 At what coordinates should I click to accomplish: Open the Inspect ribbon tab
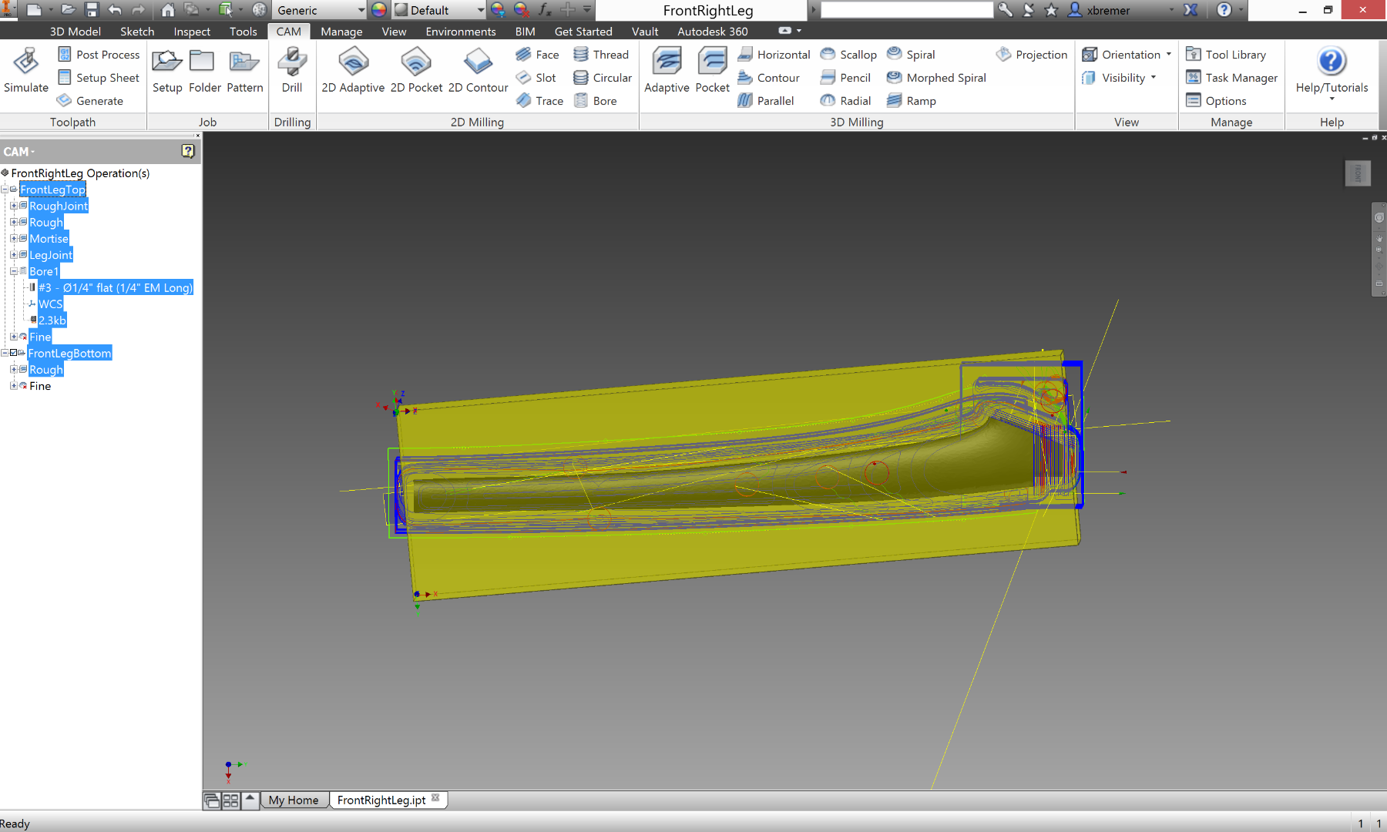point(192,32)
